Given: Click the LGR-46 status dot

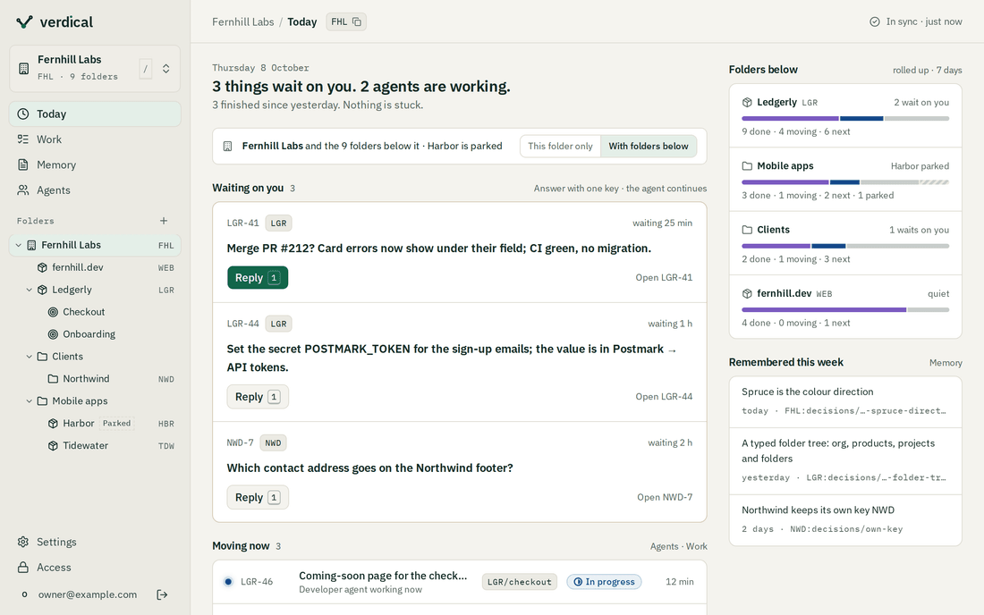Looking at the screenshot, I should pyautogui.click(x=228, y=582).
